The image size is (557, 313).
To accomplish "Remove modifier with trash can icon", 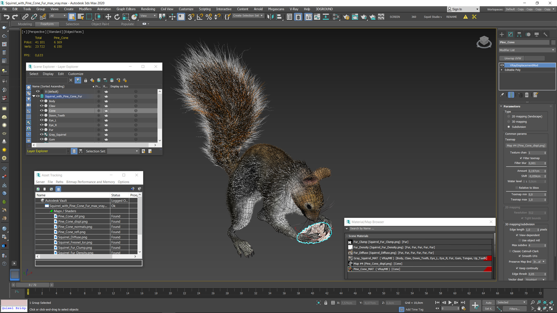I will click(527, 95).
